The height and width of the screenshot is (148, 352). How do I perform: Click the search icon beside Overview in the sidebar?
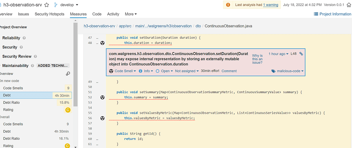(x=68, y=74)
